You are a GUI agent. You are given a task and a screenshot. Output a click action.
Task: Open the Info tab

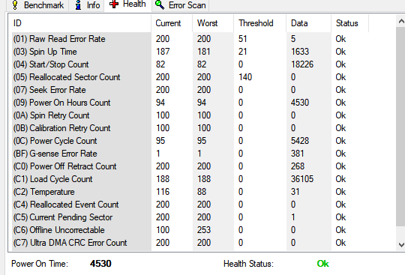(x=87, y=5)
